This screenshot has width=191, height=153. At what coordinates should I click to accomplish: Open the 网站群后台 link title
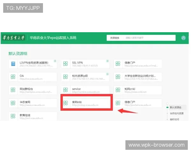click(x=26, y=89)
